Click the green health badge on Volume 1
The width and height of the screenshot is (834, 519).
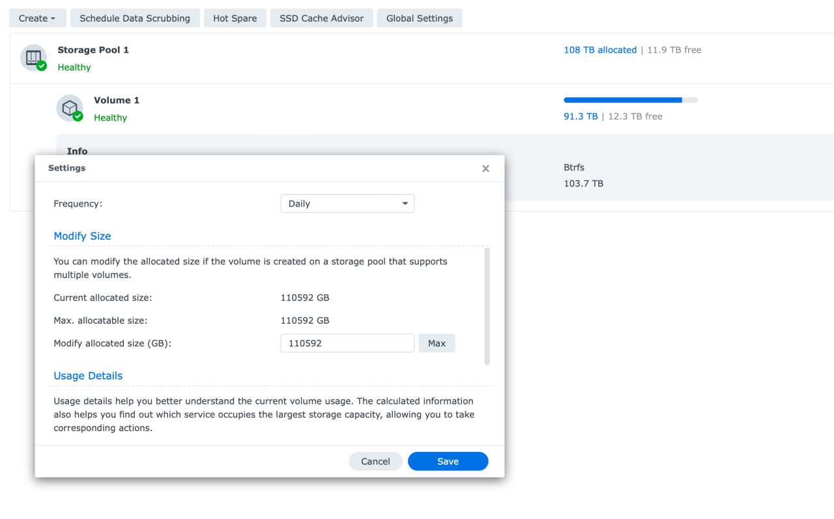click(78, 116)
